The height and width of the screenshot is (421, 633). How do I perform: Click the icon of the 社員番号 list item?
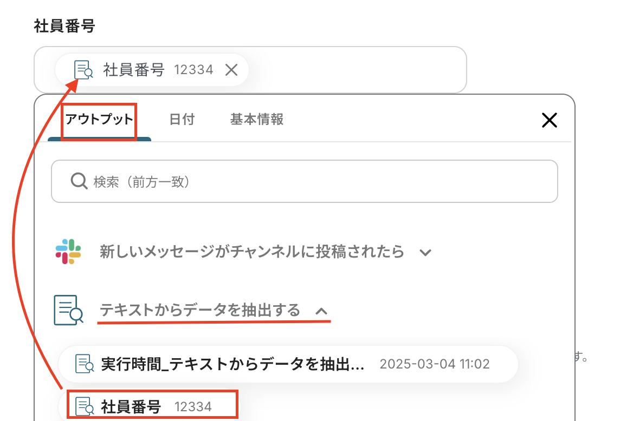tap(84, 406)
